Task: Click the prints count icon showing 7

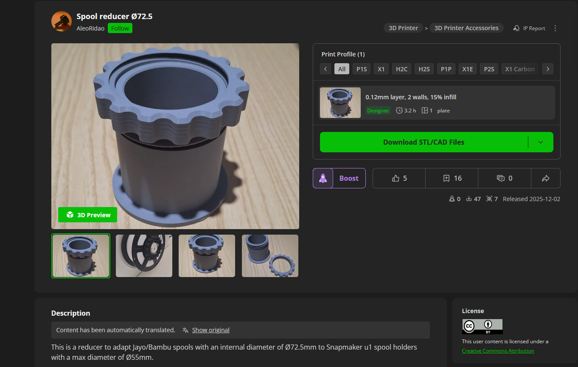Action: 489,199
